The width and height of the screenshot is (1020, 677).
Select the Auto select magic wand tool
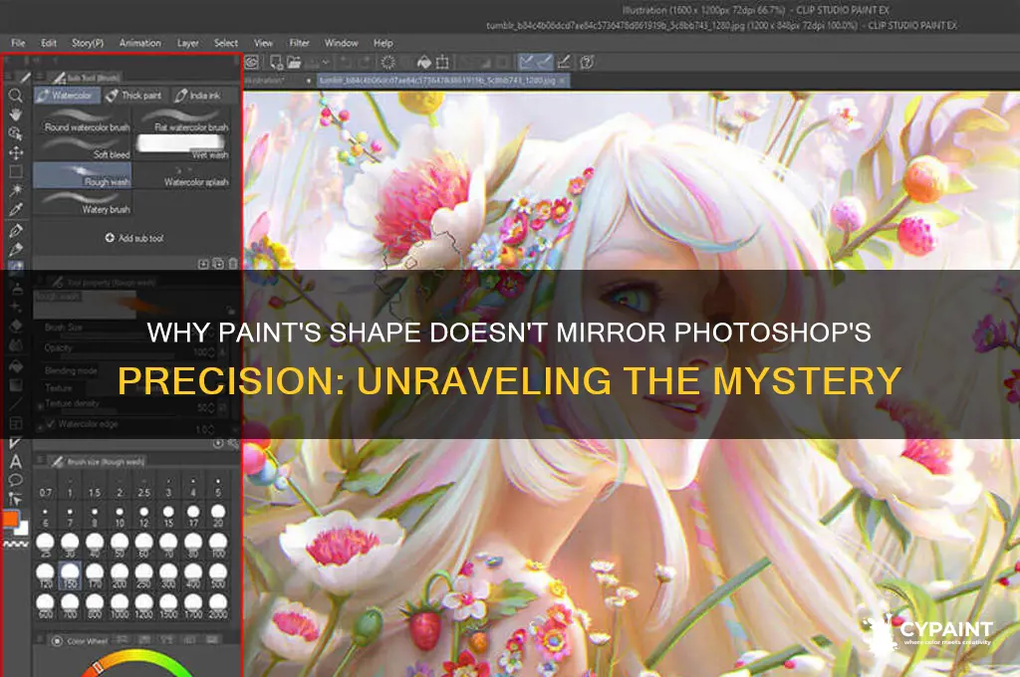point(16,190)
